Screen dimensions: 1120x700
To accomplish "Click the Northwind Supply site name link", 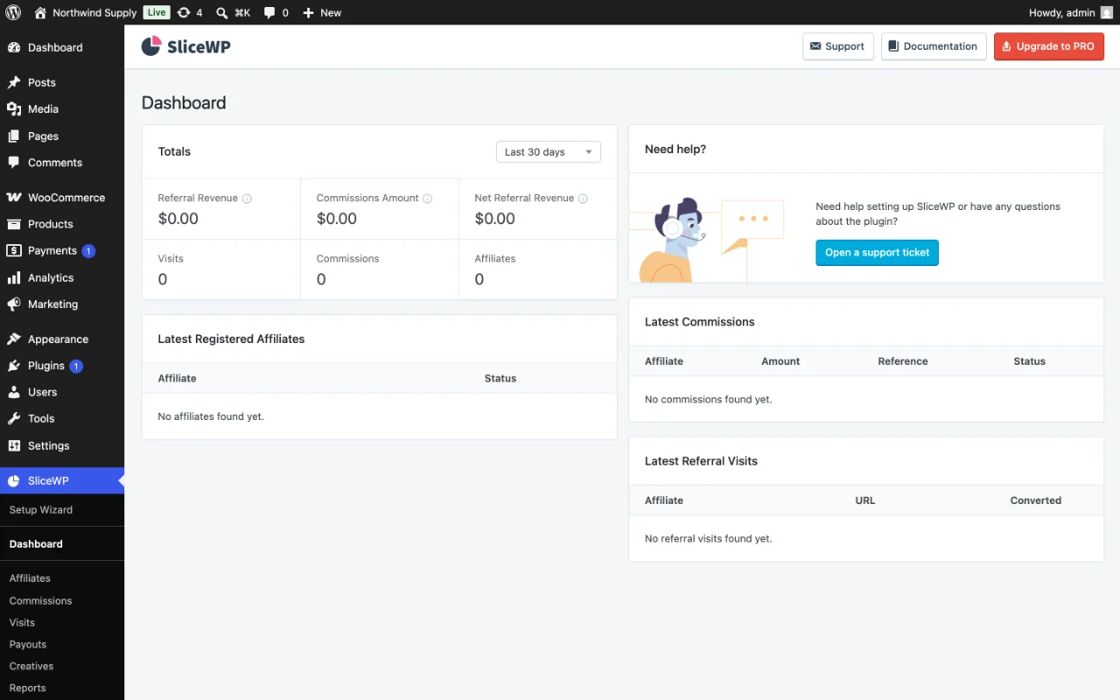I will (x=94, y=12).
